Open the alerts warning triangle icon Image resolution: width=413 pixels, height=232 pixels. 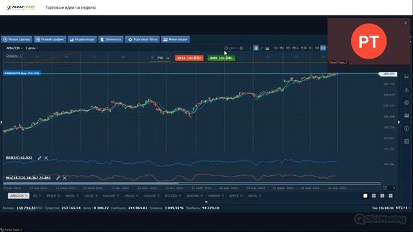[x=407, y=90]
